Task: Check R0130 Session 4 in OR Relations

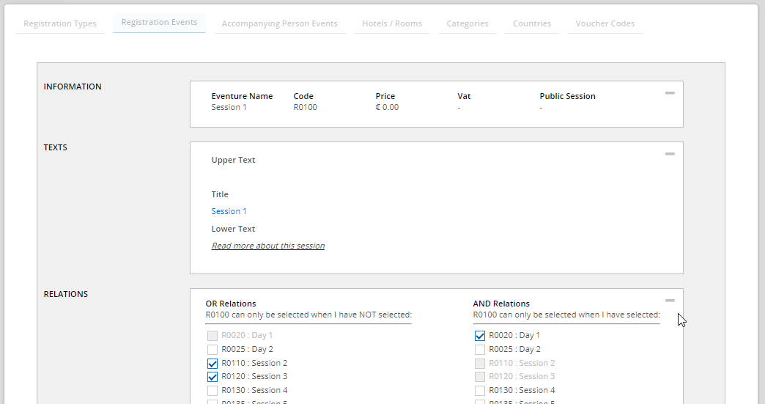Action: tap(212, 391)
